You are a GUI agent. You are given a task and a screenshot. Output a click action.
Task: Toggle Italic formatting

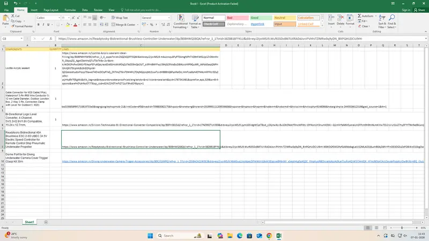tap(43, 25)
